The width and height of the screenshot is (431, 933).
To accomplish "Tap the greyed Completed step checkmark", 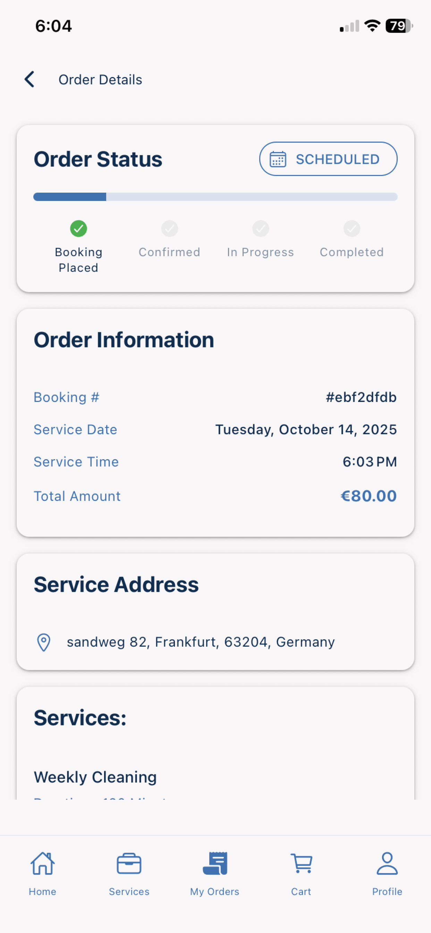I will (352, 228).
